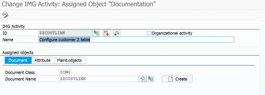Enable Organizational activity checkbox
Screen dimensions: 265x95
[x=149, y=33]
